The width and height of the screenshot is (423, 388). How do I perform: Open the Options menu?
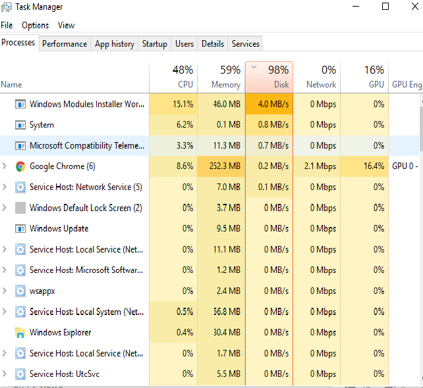(x=35, y=26)
